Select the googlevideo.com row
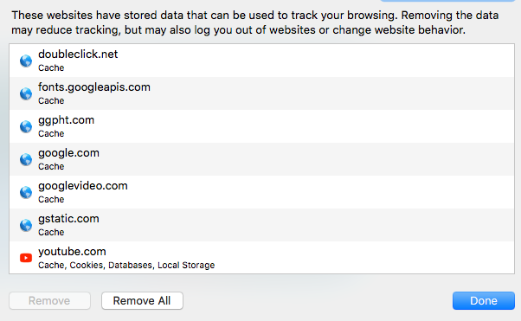Image resolution: width=521 pixels, height=321 pixels. point(262,192)
